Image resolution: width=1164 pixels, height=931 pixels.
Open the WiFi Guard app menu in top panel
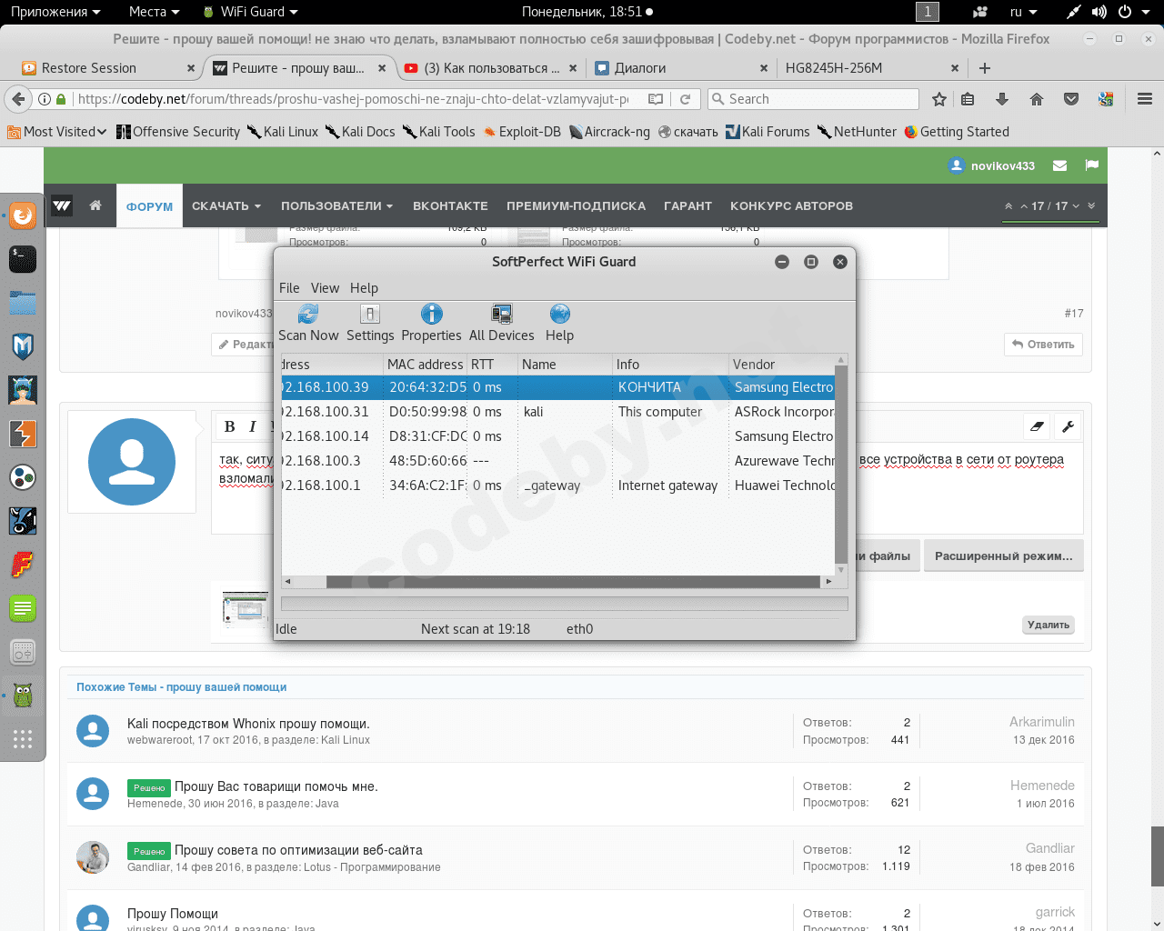click(250, 12)
